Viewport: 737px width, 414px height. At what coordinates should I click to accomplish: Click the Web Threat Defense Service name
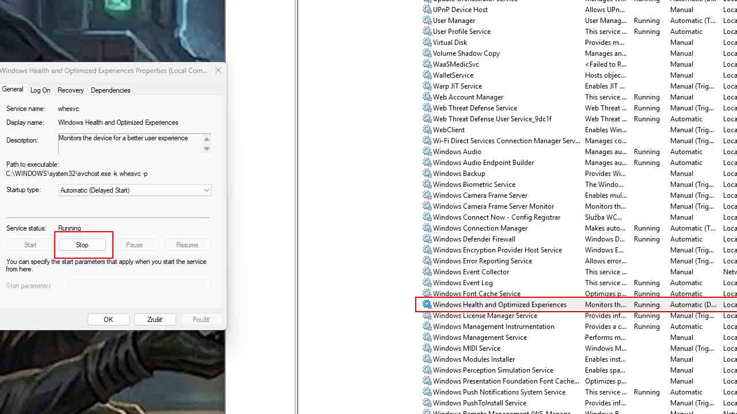(475, 108)
